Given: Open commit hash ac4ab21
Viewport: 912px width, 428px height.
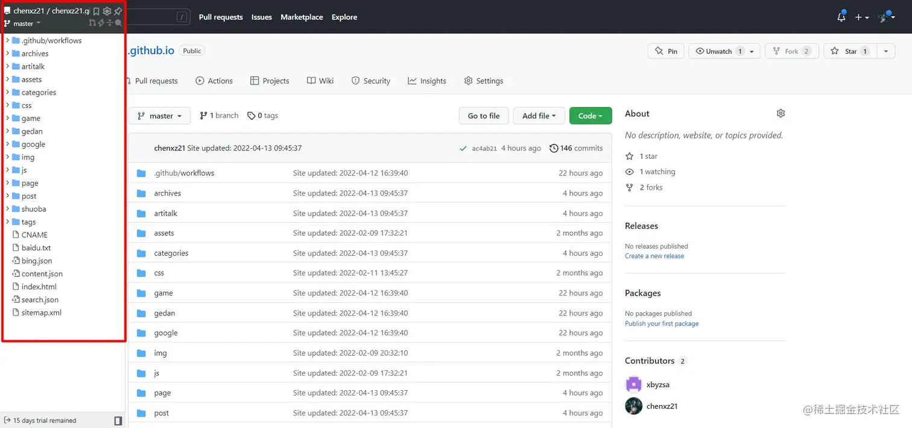Looking at the screenshot, I should [x=484, y=148].
